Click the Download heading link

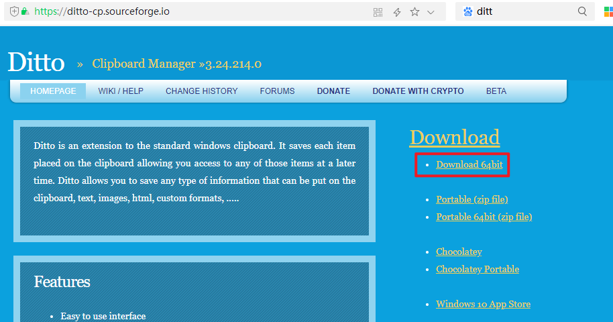(454, 138)
